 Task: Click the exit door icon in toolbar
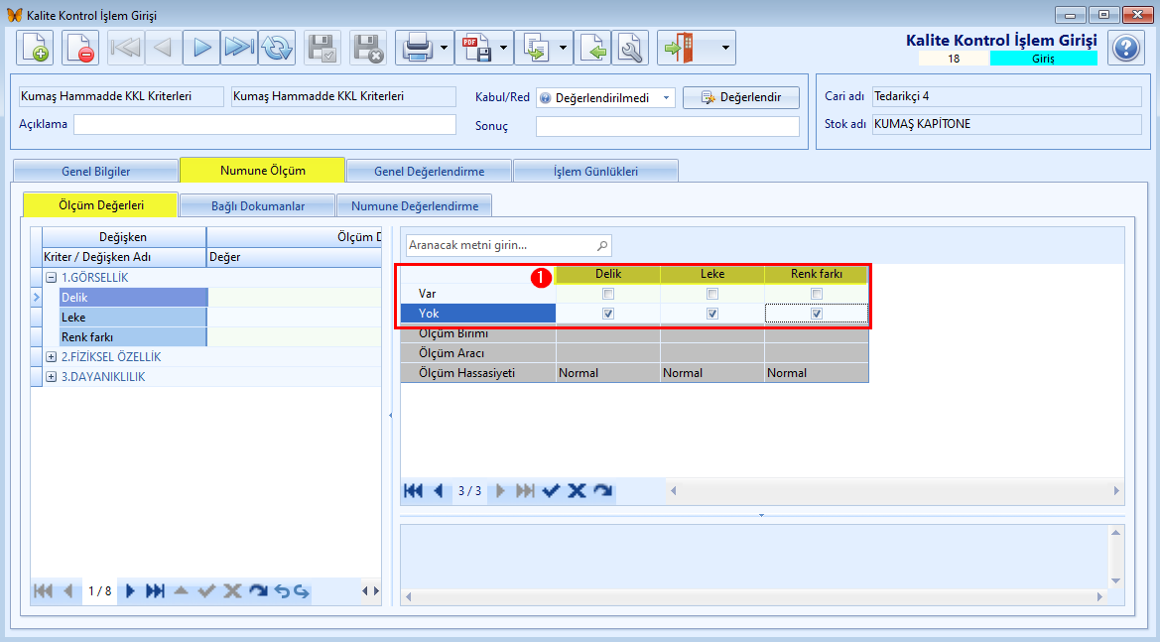(x=679, y=48)
